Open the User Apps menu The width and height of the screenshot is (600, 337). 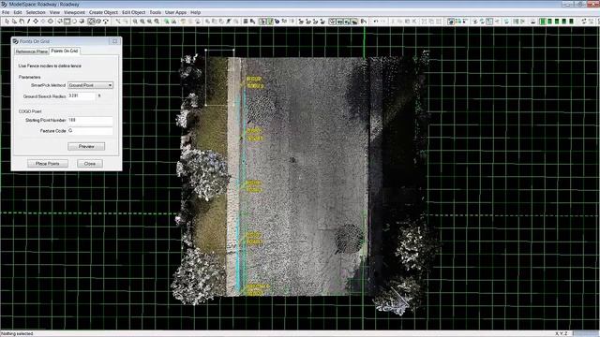click(x=175, y=12)
